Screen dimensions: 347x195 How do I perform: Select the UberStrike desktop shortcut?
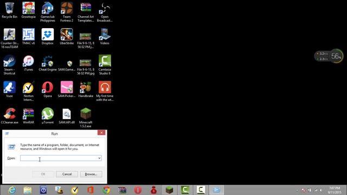click(x=67, y=37)
